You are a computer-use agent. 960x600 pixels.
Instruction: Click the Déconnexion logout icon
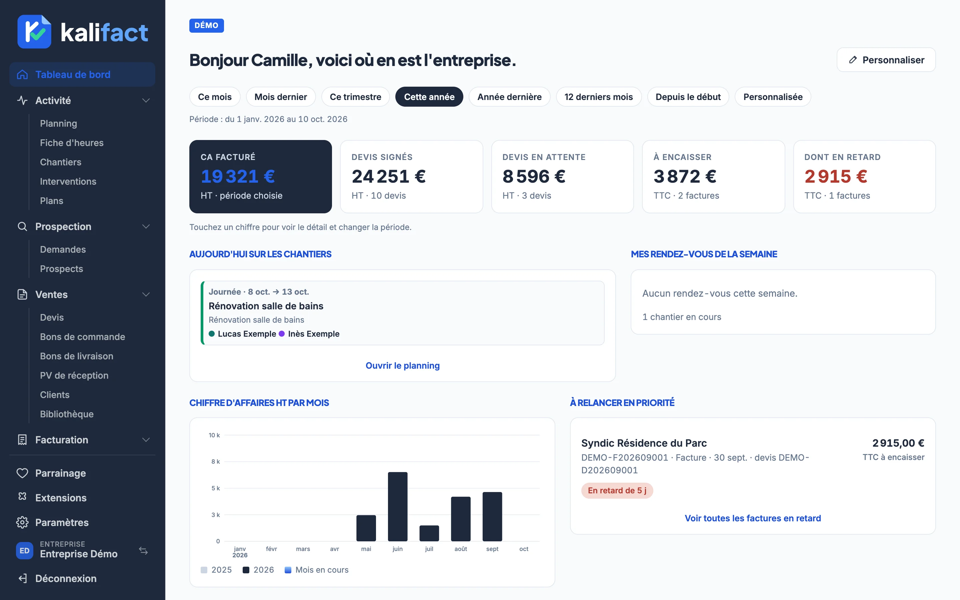23,579
